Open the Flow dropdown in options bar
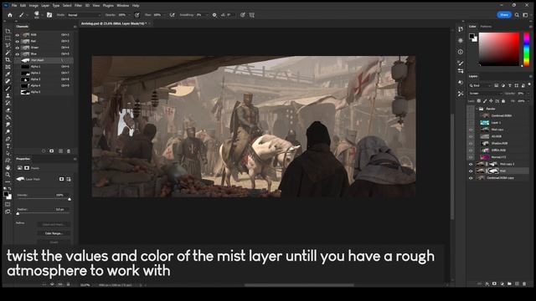536x301 pixels. point(165,15)
